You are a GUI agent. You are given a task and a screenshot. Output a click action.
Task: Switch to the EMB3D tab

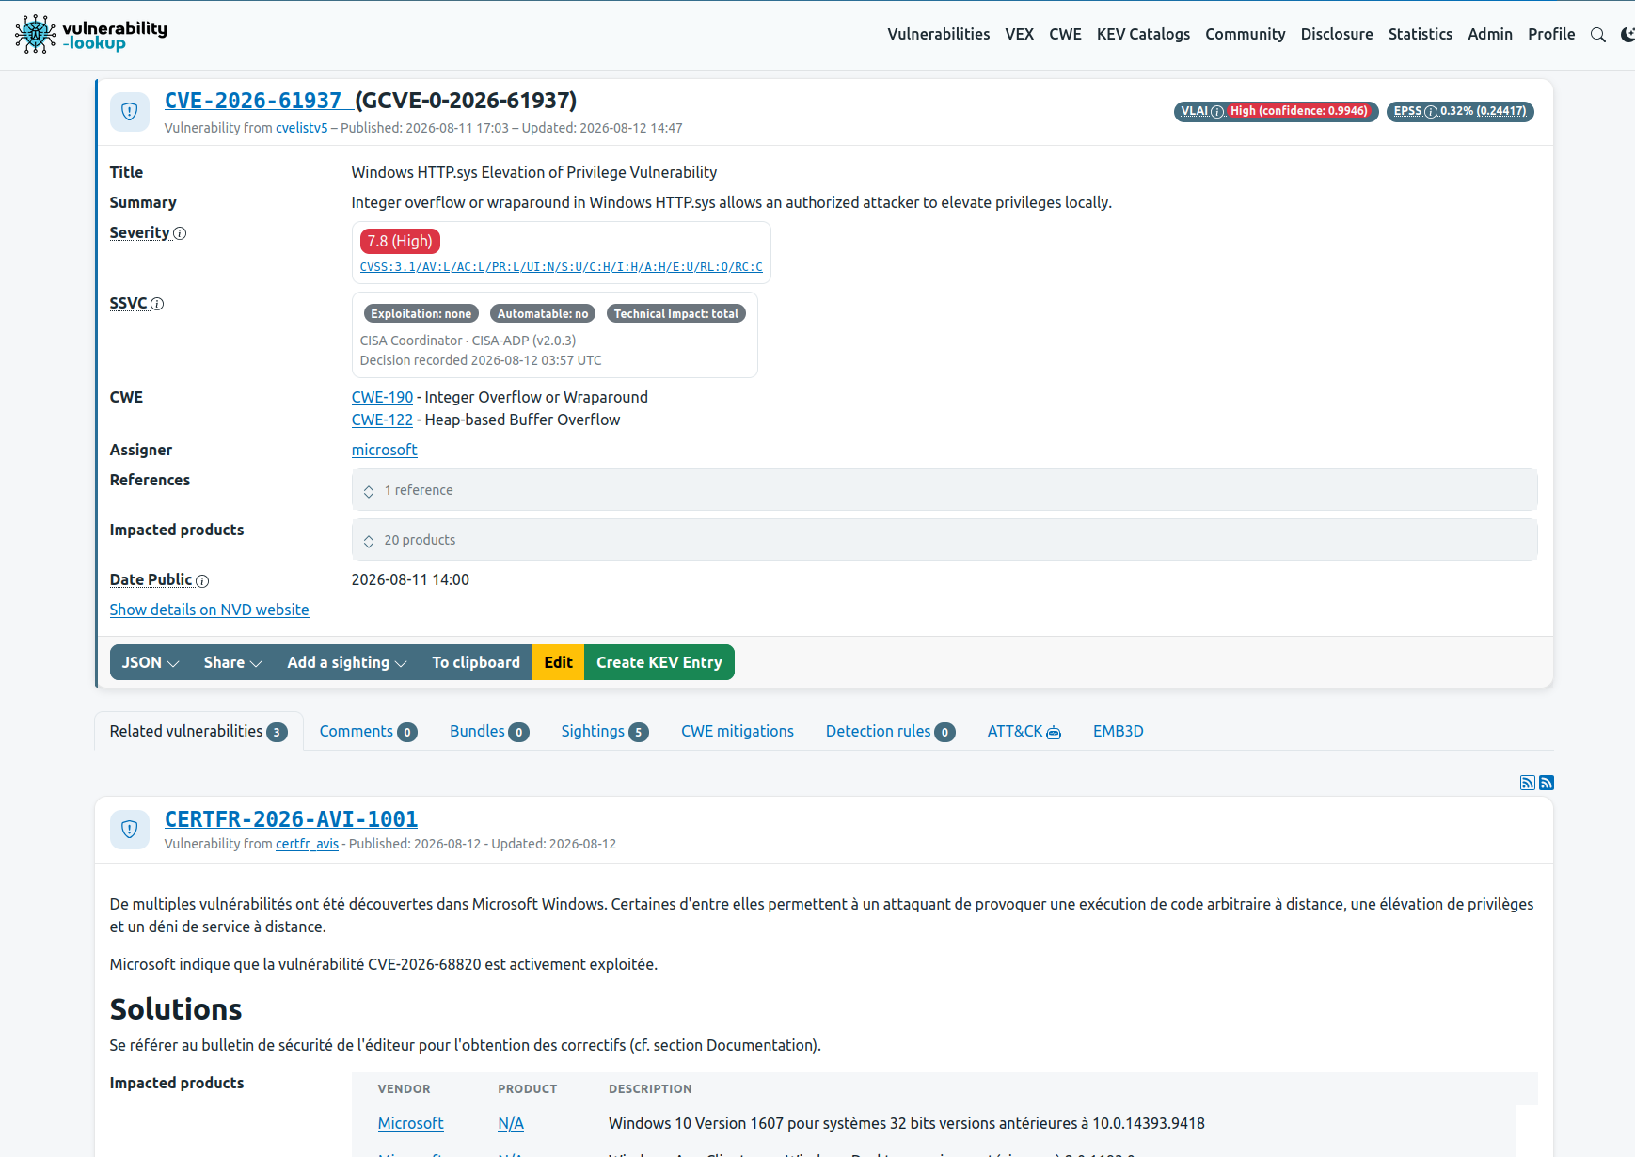pos(1119,731)
